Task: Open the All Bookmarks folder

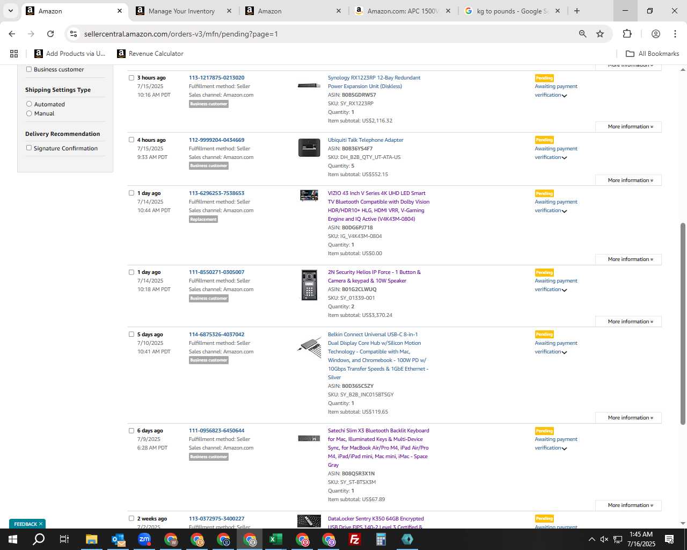Action: point(653,54)
